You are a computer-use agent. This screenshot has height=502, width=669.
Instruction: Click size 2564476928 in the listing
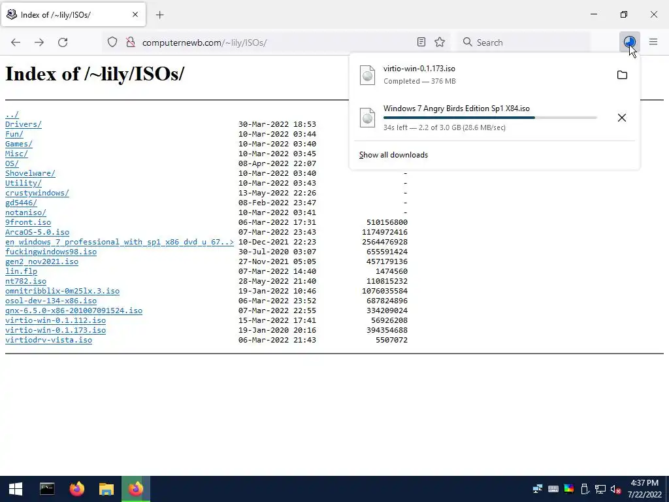tap(384, 242)
